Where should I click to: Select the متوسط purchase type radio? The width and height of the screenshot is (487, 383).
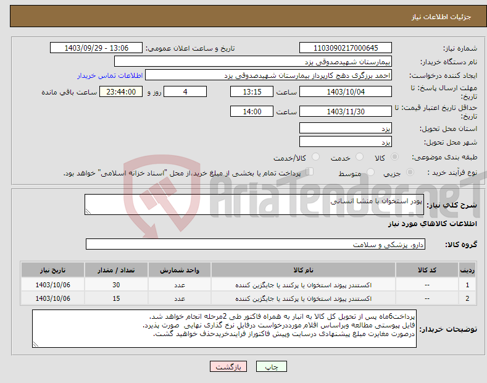(370, 172)
